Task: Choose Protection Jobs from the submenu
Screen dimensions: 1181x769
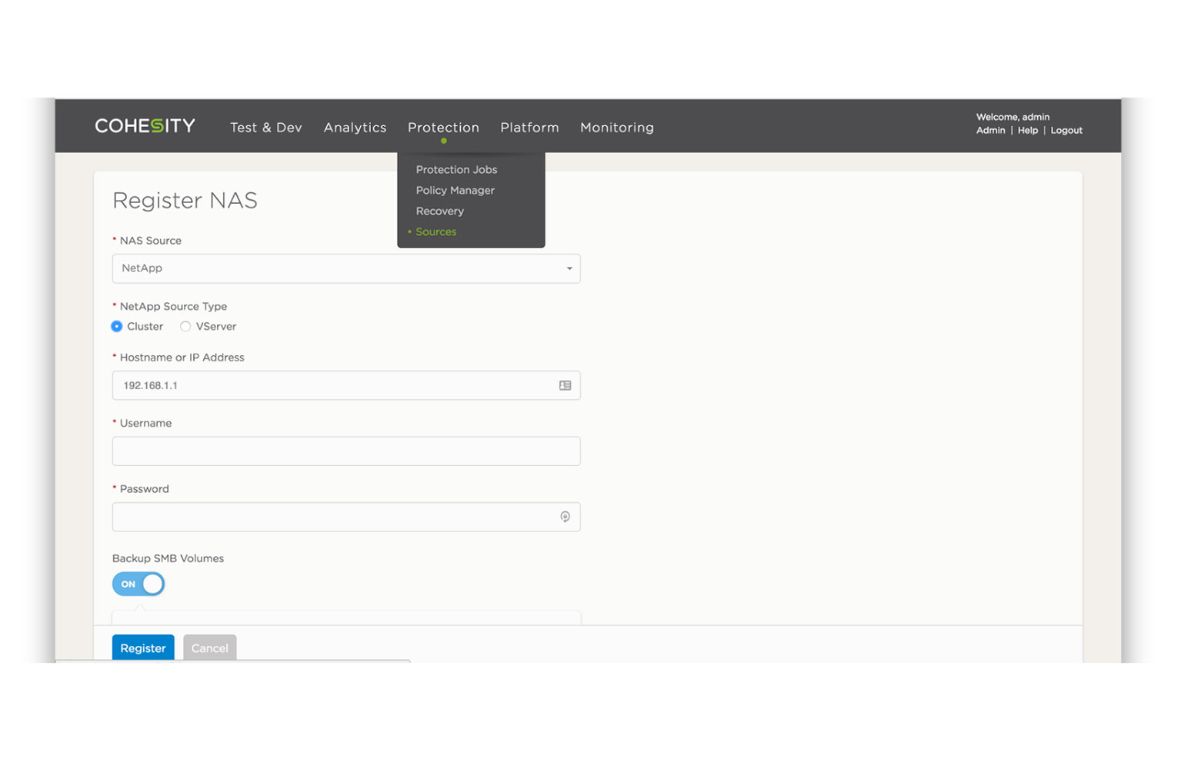Action: click(x=456, y=170)
